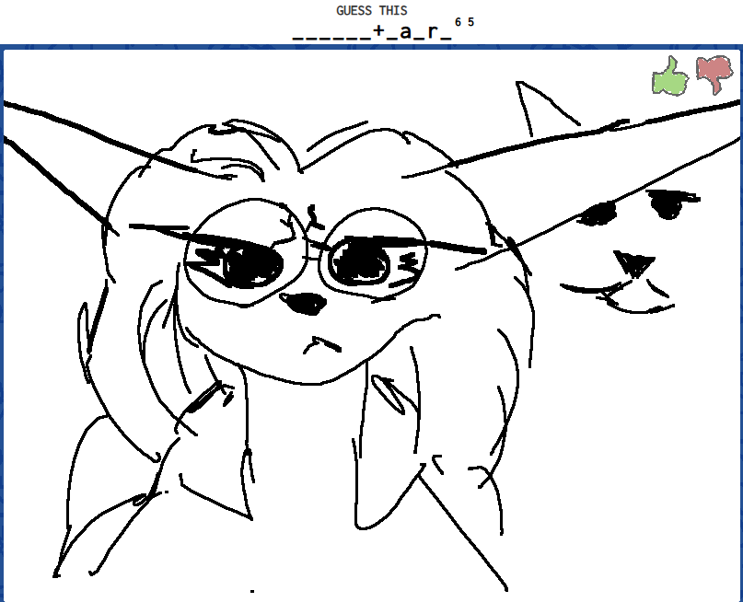Screen dimensions: 743x602
Task: Click the revealed letter 'r' in hint
Action: (432, 33)
